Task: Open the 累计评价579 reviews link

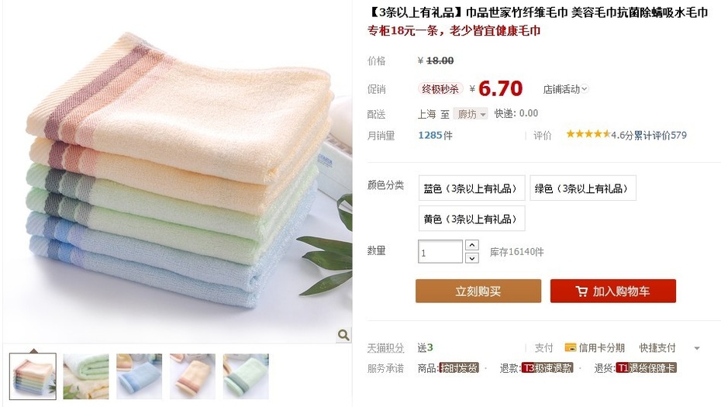Action: pyautogui.click(x=661, y=135)
